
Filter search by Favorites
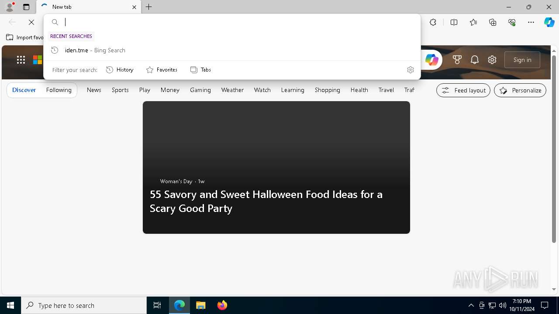[162, 70]
